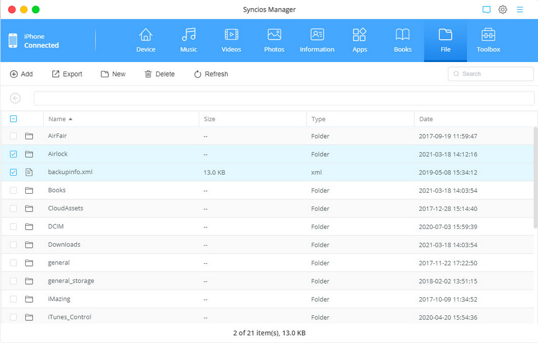This screenshot has width=538, height=343.
Task: Click the general folder icon
Action: pyautogui.click(x=29, y=263)
